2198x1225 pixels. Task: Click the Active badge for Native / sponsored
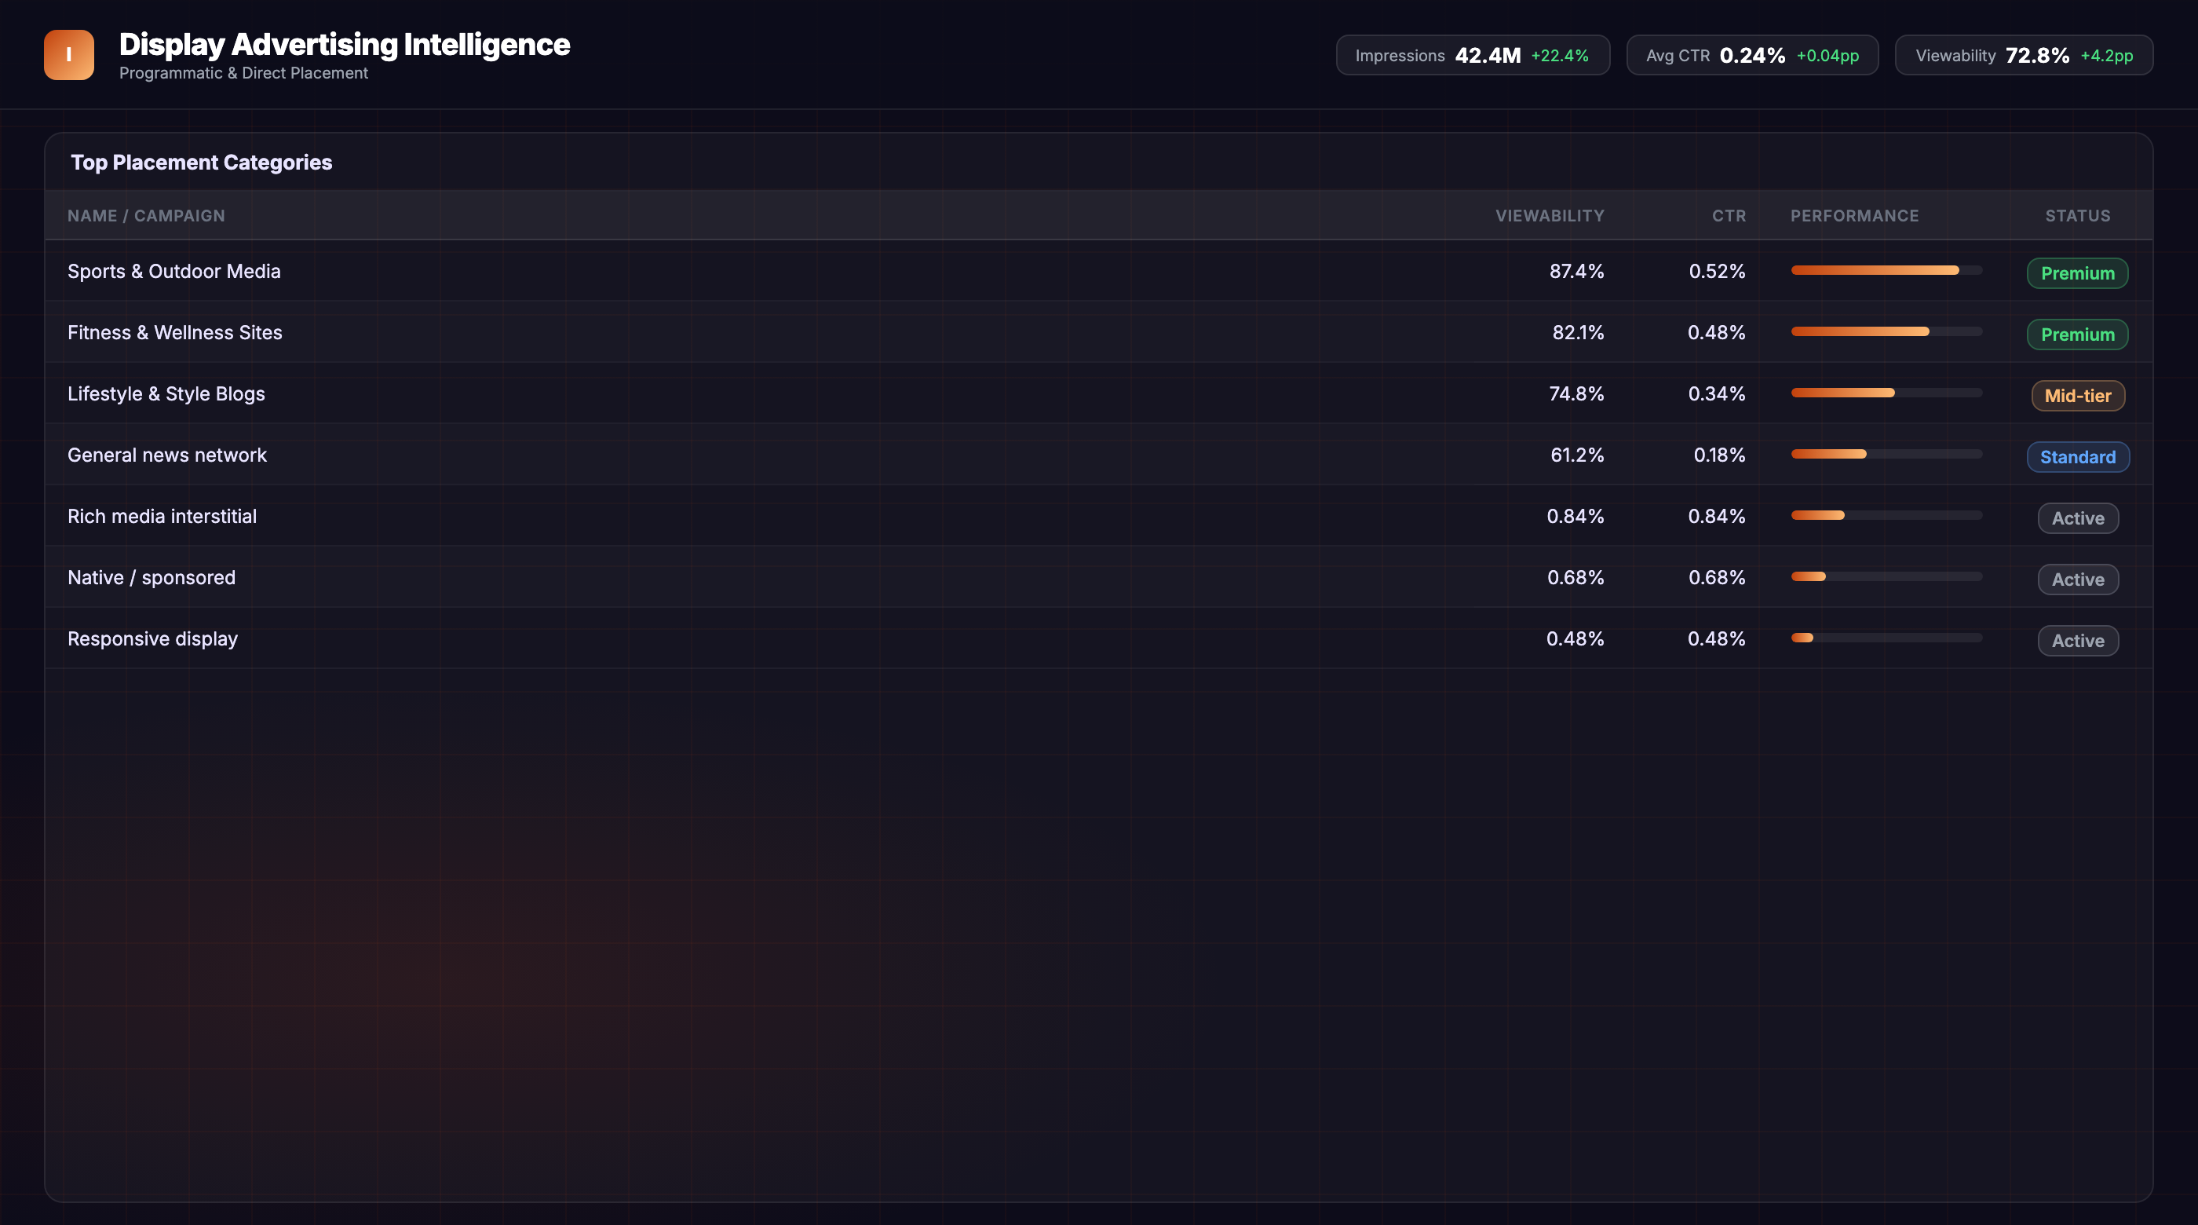(x=2078, y=580)
